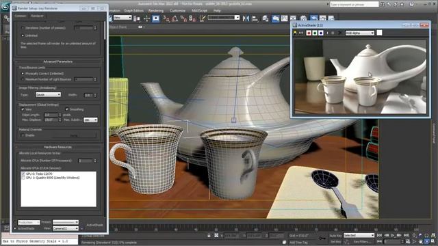Click the Auto Key button
The image size is (438, 246).
point(335,236)
